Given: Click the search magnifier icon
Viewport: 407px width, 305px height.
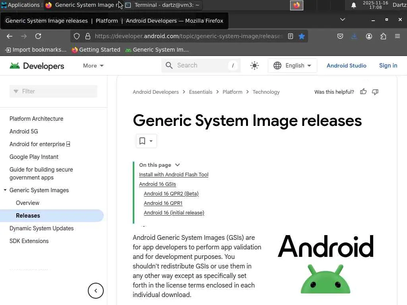Looking at the screenshot, I should point(169,66).
